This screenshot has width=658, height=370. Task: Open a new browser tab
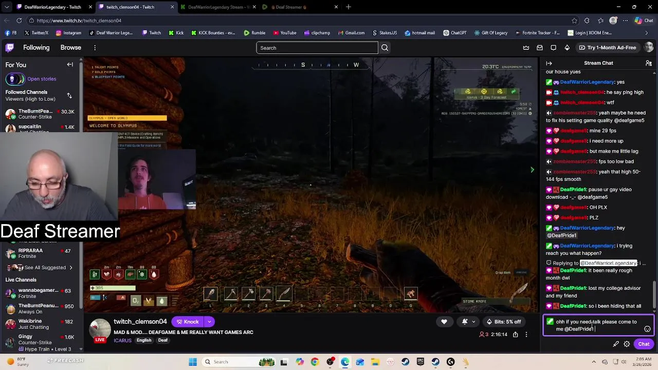coord(349,7)
